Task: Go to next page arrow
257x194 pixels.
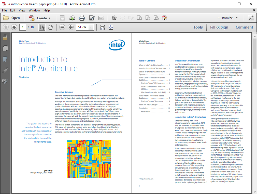Action: pyautogui.click(x=14, y=27)
